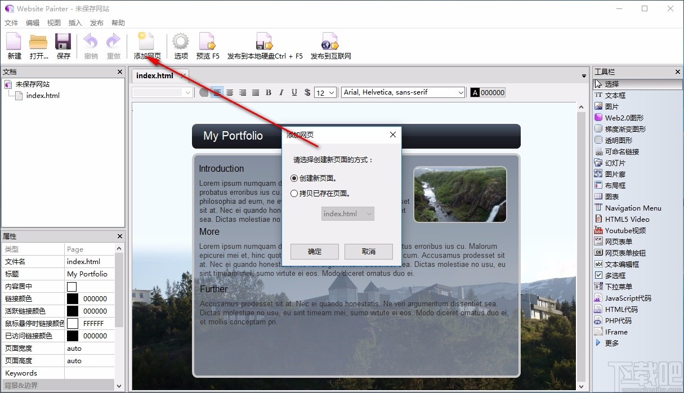Viewport: 684px width, 393px height.
Task: Click the 确定 button in the 添加网页 dialog
Action: coord(314,251)
